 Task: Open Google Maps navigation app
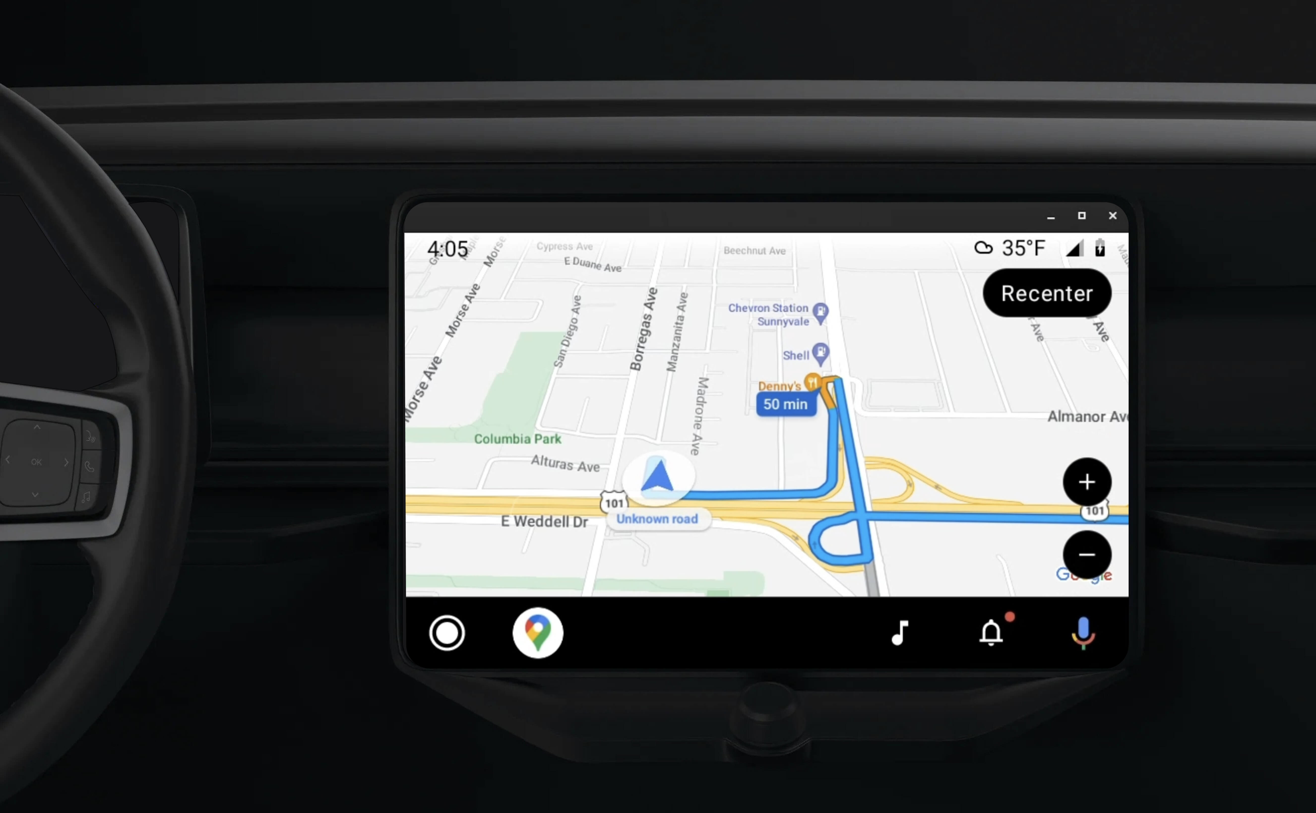tap(539, 632)
